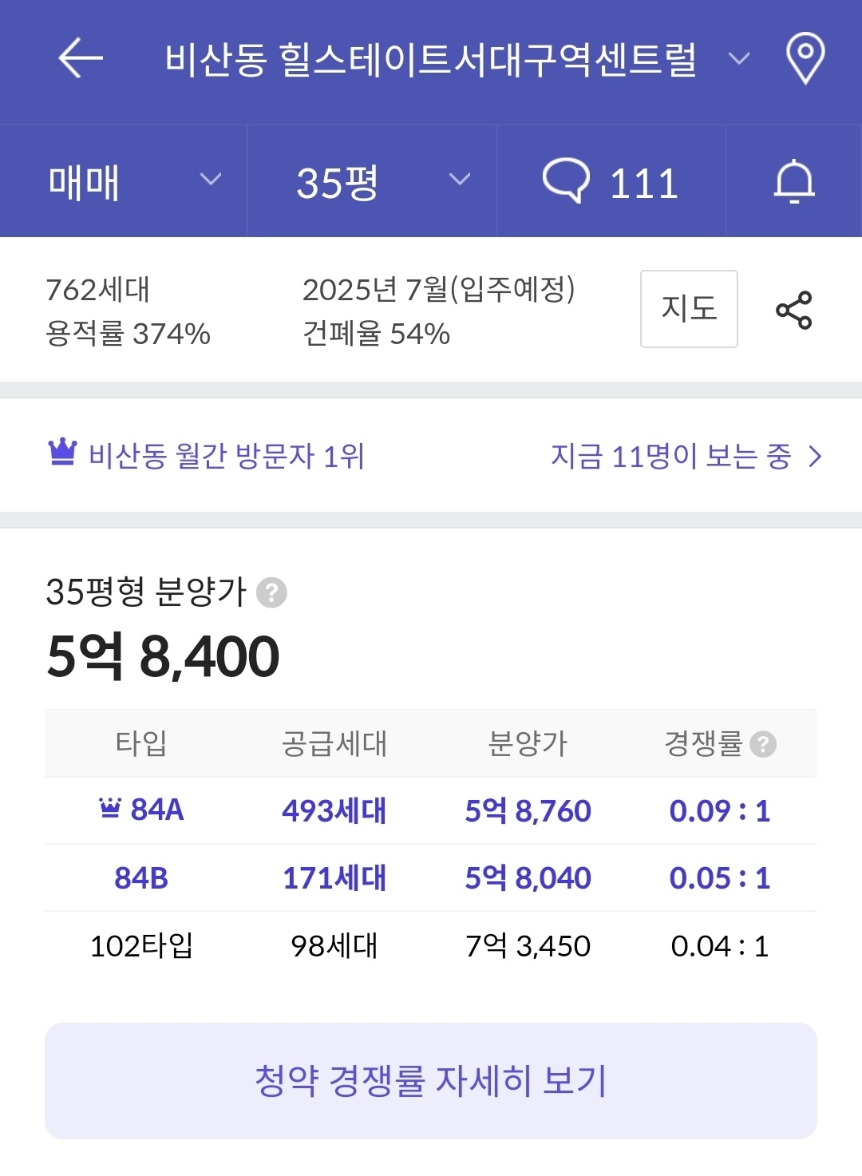The height and width of the screenshot is (1176, 862).
Task: Click the 용적률 374% text
Action: 128,333
